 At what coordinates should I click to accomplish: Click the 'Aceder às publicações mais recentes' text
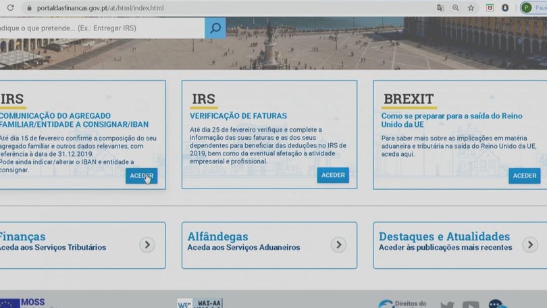click(x=446, y=247)
